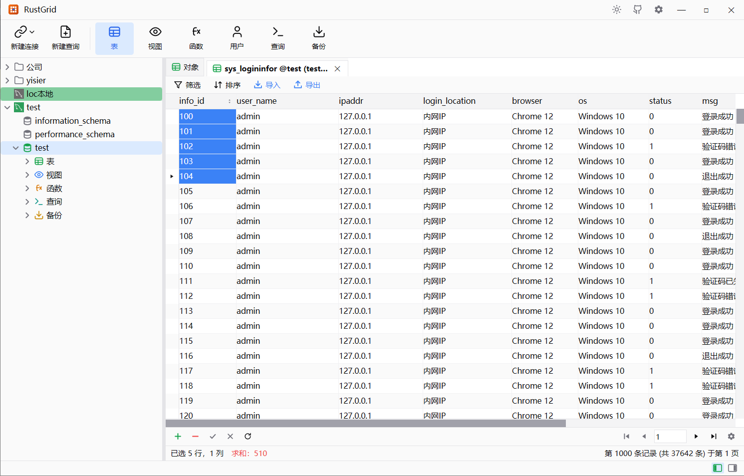Click the 筛选 filter button
Viewport: 744px width, 476px height.
187,85
